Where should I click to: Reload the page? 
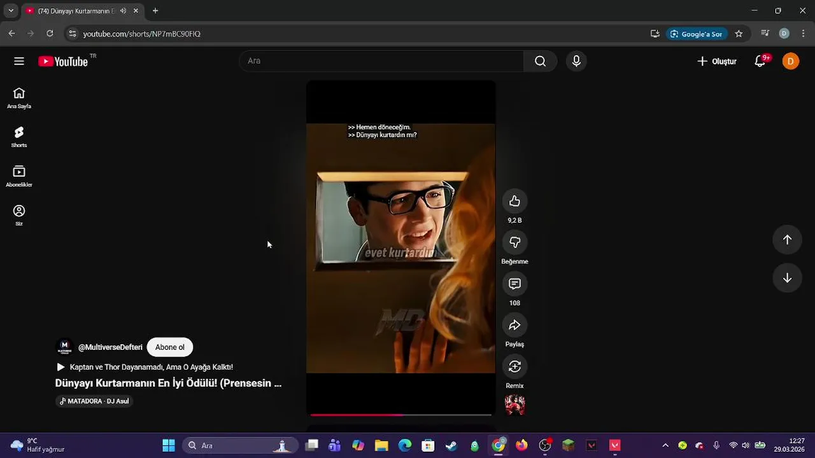[50, 34]
